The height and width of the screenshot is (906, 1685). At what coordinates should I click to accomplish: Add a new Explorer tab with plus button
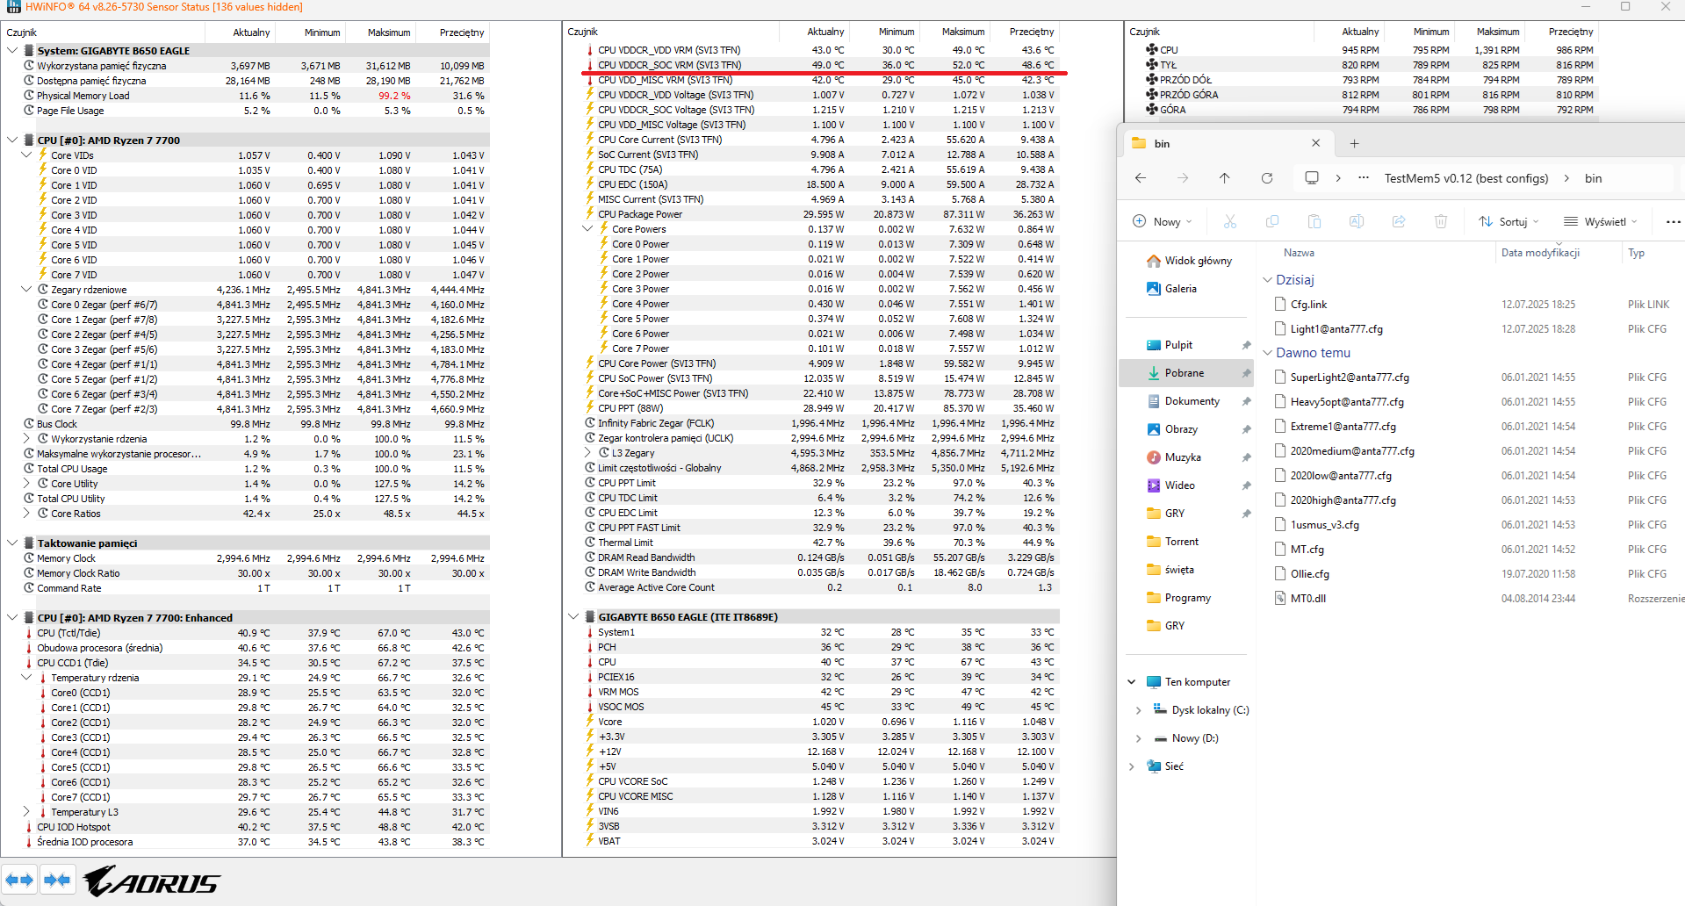coord(1354,143)
